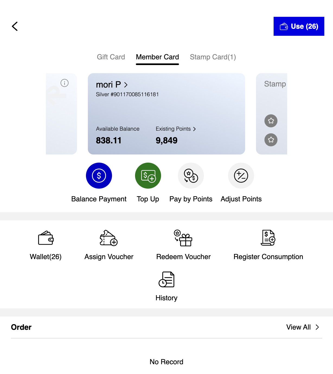The height and width of the screenshot is (374, 333).
Task: Click the upper stamp star icon
Action: coord(271,121)
